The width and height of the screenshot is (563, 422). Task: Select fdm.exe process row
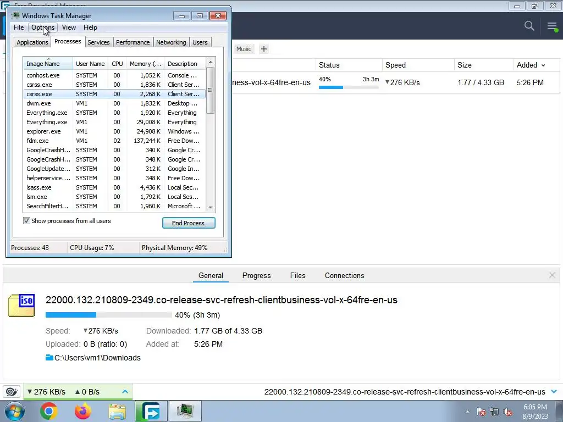click(x=114, y=141)
